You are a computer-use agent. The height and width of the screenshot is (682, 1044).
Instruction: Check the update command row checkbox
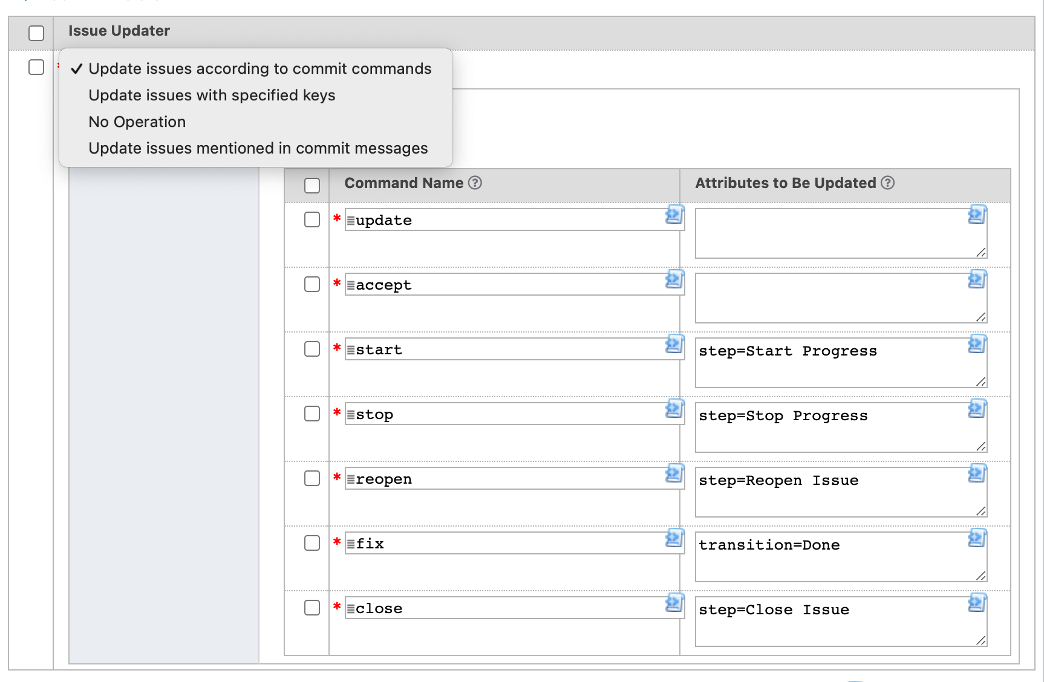(x=312, y=219)
